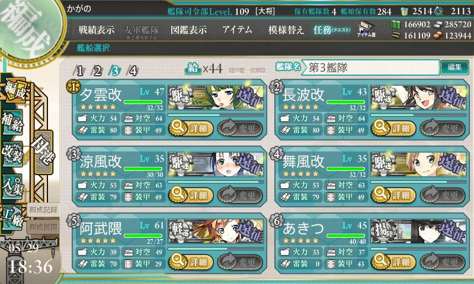Viewport: 474px width, 284px height.
Task: Open 任務 (クエスト) quest menu
Action: tap(332, 30)
